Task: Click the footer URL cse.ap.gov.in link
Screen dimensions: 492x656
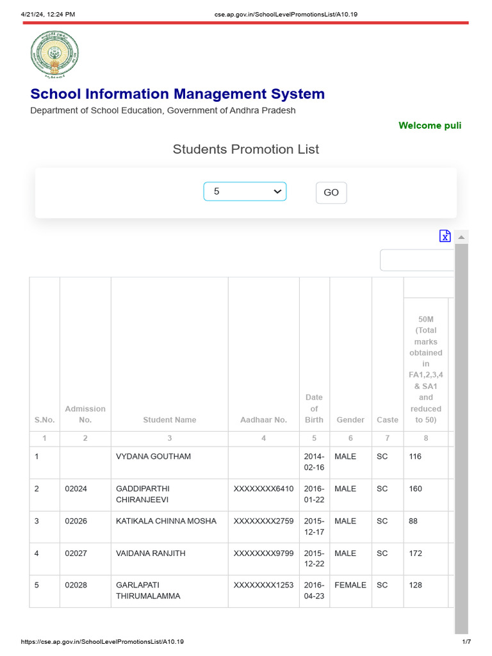Action: [x=102, y=641]
